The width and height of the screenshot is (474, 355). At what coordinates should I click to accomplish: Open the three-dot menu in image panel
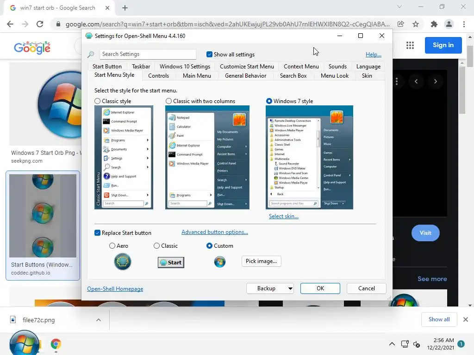tap(397, 81)
